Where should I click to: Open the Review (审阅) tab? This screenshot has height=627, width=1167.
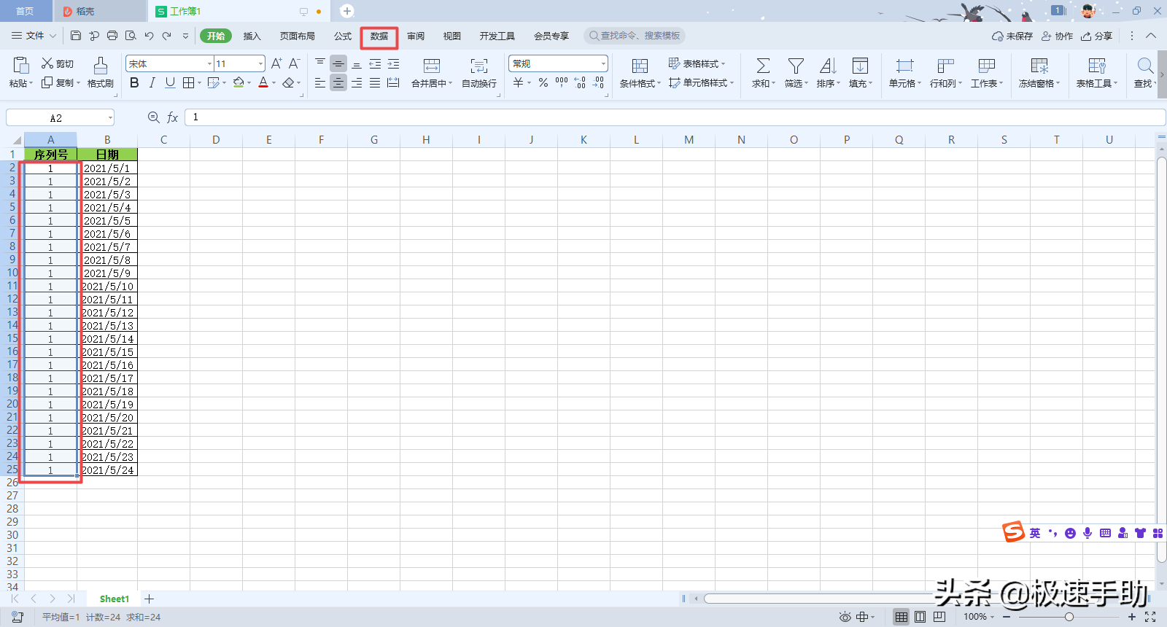pyautogui.click(x=416, y=36)
